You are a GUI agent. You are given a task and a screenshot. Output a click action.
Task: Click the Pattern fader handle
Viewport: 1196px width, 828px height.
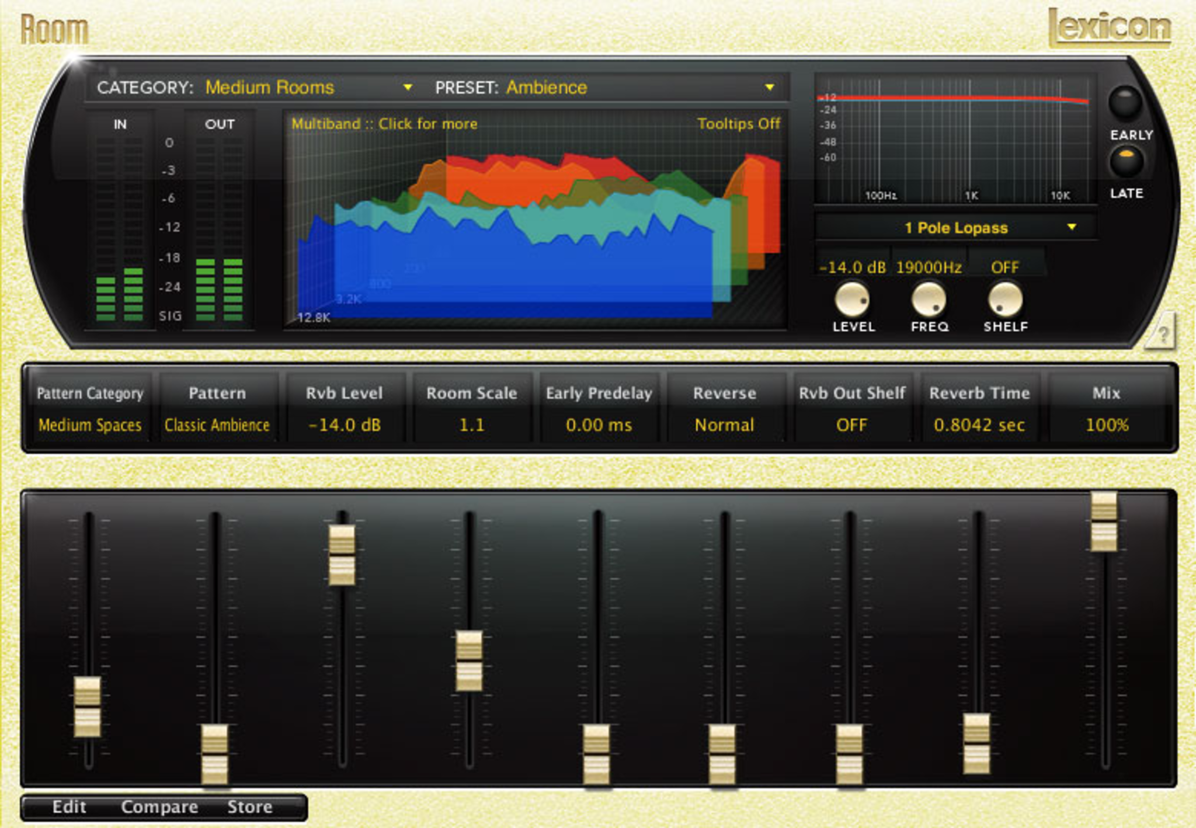214,754
